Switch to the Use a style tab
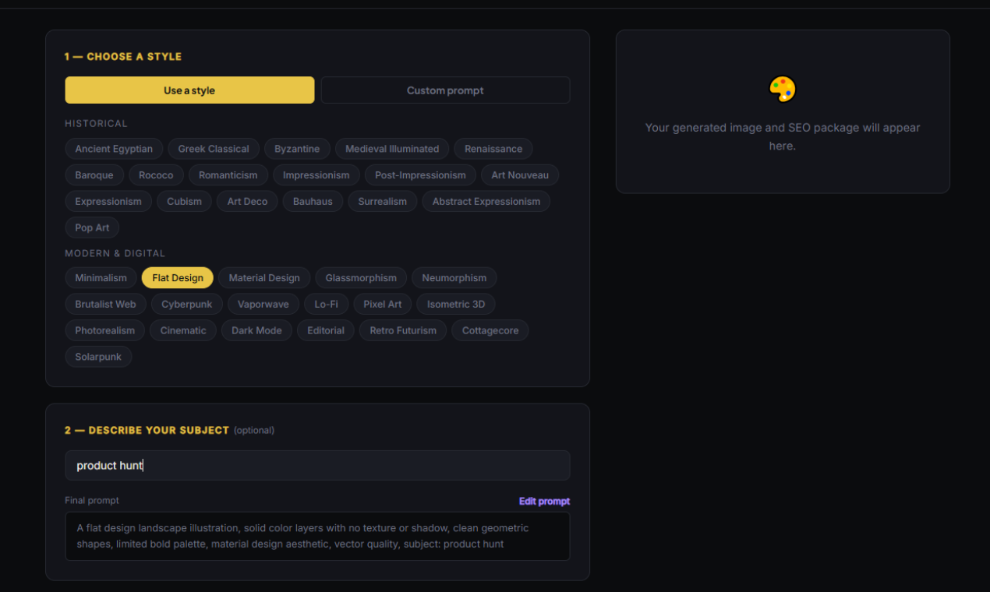 (189, 90)
